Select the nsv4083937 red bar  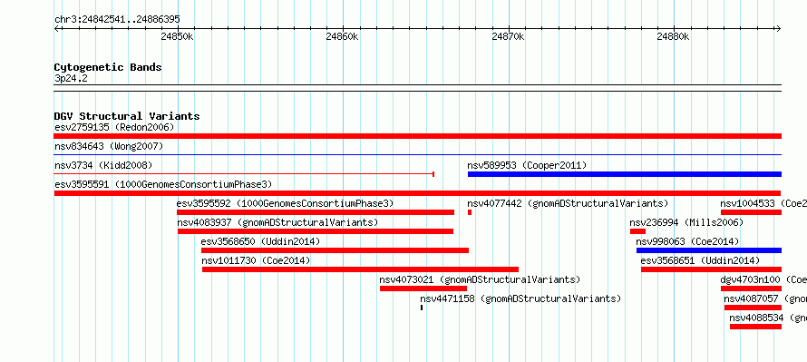click(316, 231)
